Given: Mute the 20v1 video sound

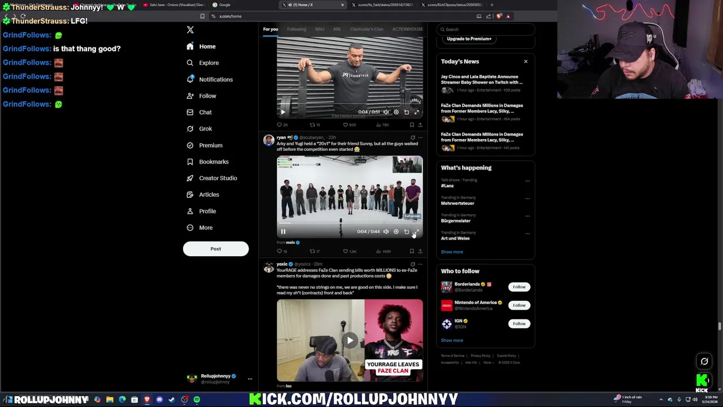Looking at the screenshot, I should [x=386, y=231].
